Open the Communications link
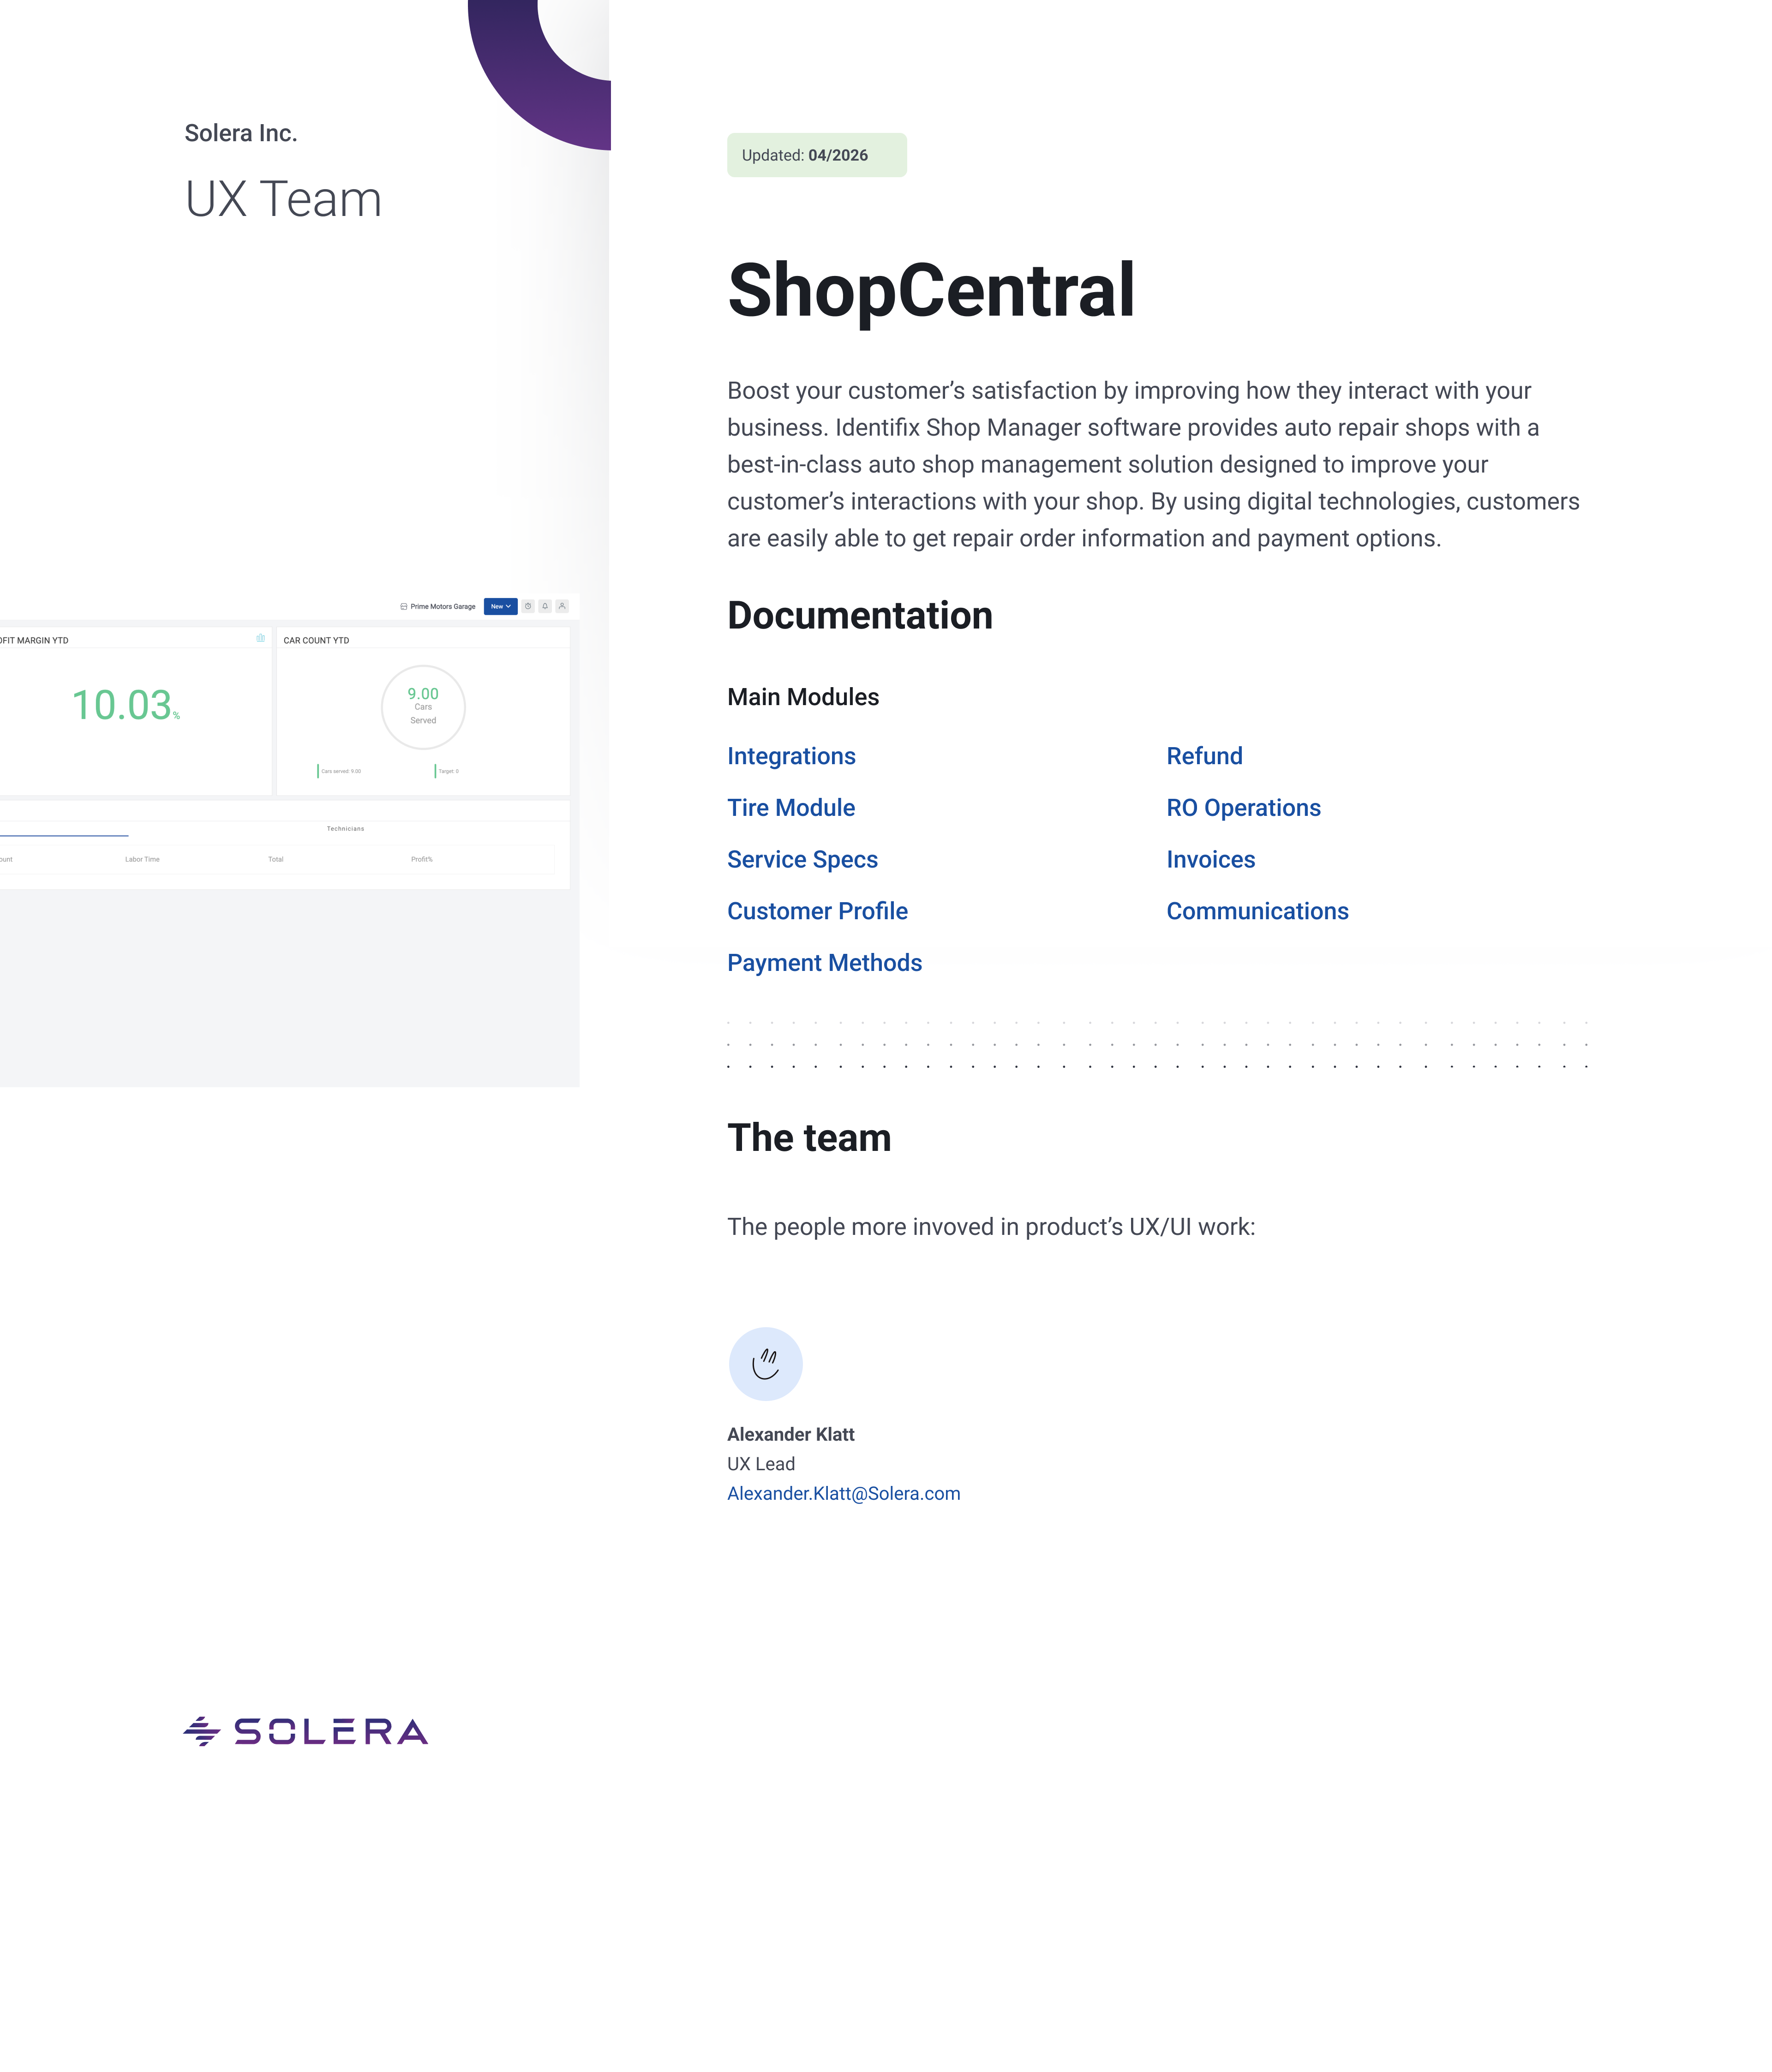The image size is (1772, 2072). click(x=1257, y=911)
